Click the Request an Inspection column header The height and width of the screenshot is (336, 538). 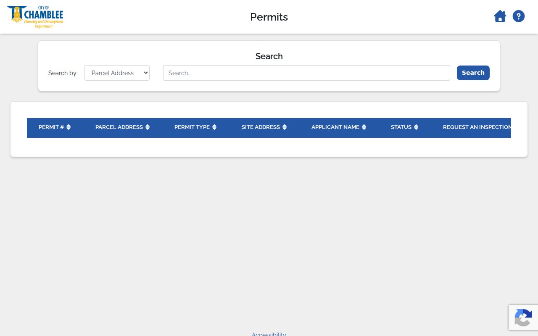477,127
